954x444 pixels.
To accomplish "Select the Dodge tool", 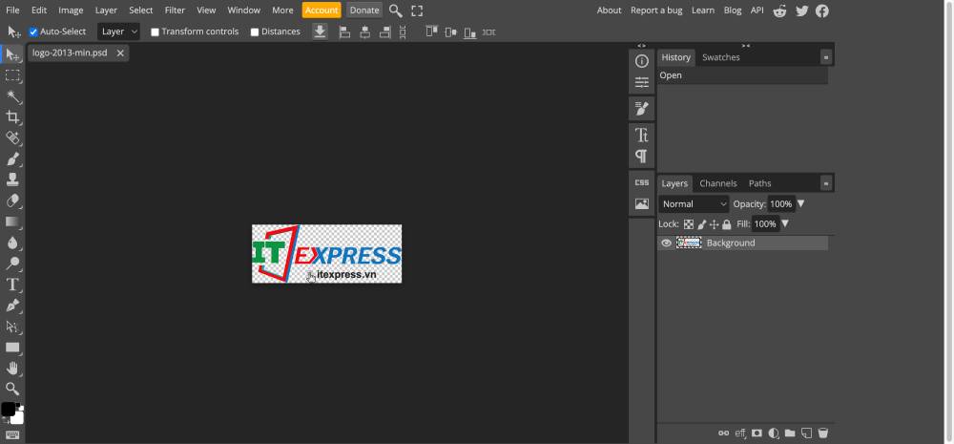I will (x=12, y=264).
